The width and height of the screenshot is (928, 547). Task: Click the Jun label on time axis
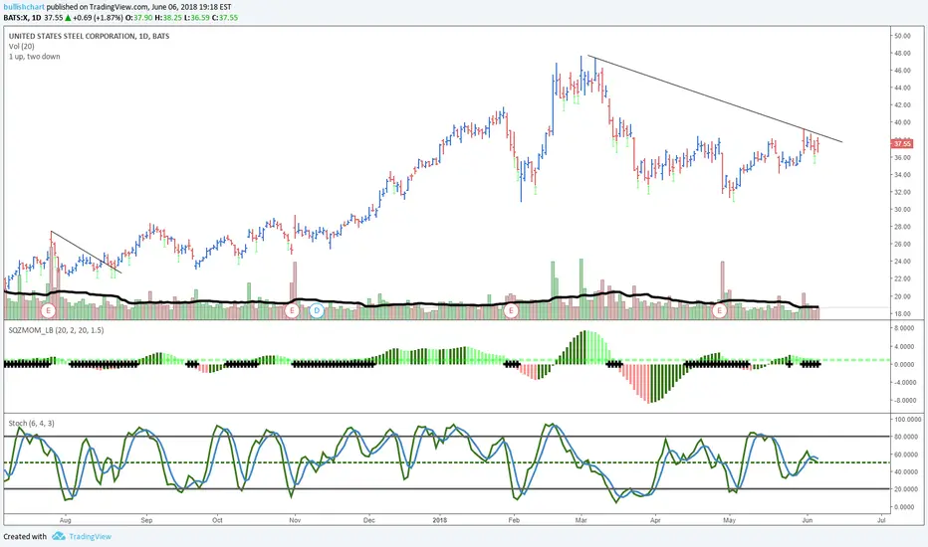(808, 520)
